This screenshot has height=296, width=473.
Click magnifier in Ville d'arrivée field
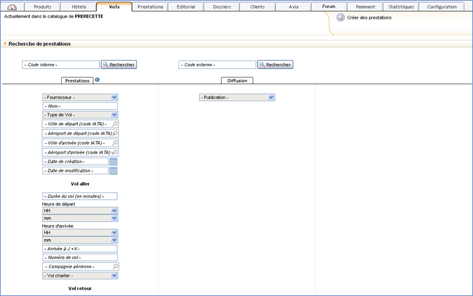click(x=115, y=143)
